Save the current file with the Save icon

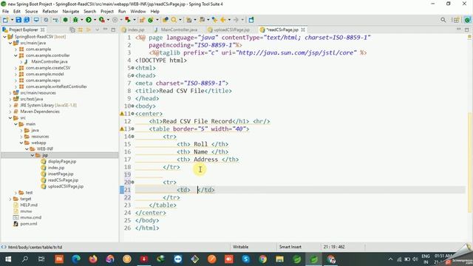point(18,20)
